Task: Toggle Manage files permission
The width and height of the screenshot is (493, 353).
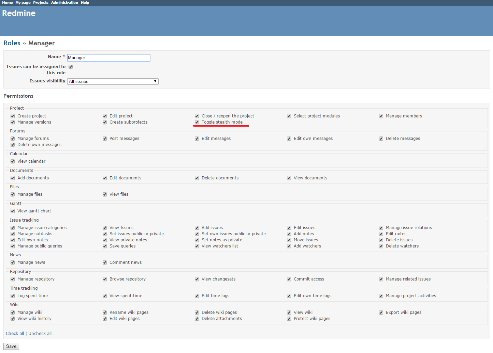Action: [x=13, y=194]
